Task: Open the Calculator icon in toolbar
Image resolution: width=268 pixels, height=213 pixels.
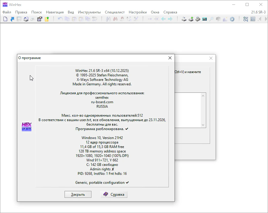Action: pos(205,19)
